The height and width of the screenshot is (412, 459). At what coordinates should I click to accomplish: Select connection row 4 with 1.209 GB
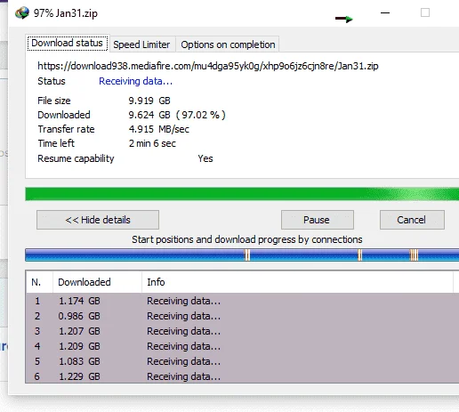[243, 346]
